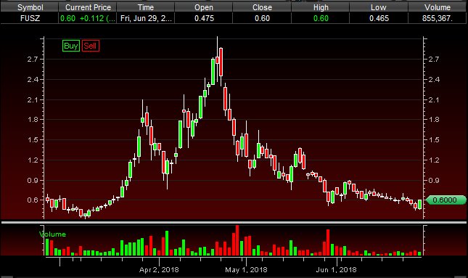Click the green 0.6000 price marker

tap(446, 200)
